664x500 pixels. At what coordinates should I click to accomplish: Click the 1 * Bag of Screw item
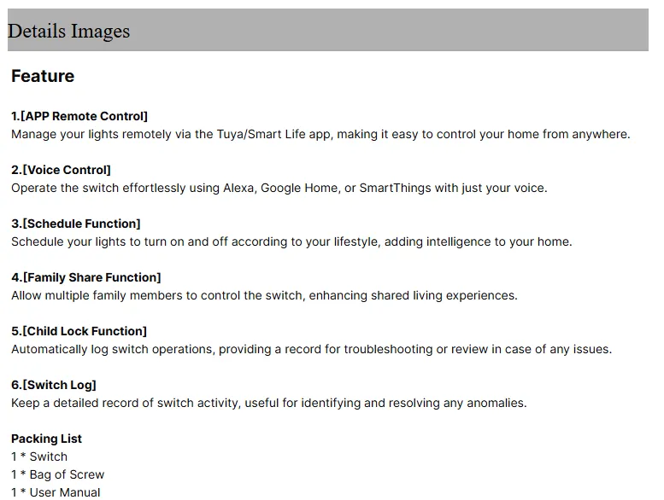(58, 474)
